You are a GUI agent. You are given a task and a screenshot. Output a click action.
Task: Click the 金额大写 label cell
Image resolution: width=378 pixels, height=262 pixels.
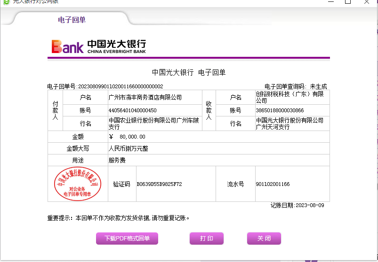[x=78, y=148]
